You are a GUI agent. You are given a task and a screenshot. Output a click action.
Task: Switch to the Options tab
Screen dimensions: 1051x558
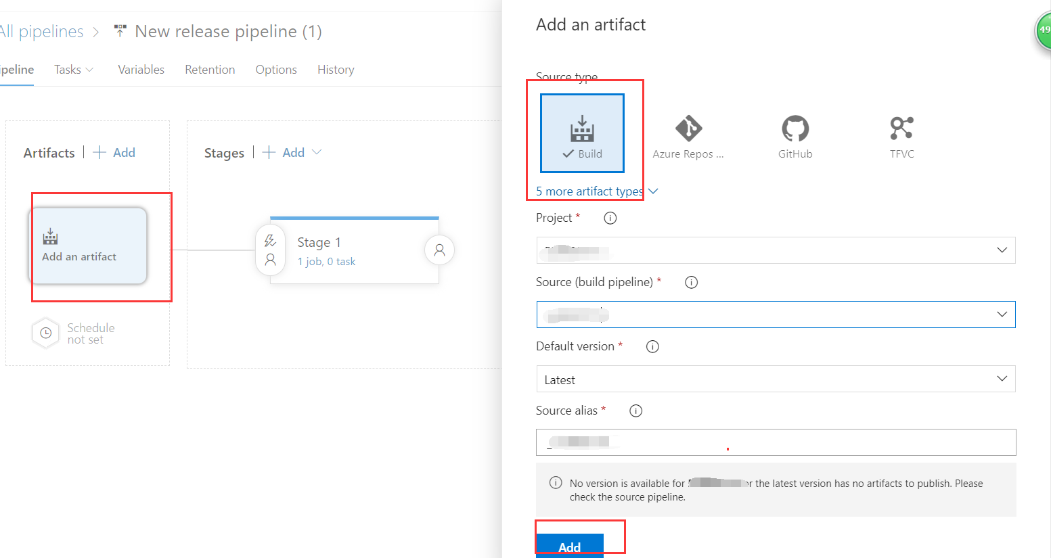tap(276, 70)
